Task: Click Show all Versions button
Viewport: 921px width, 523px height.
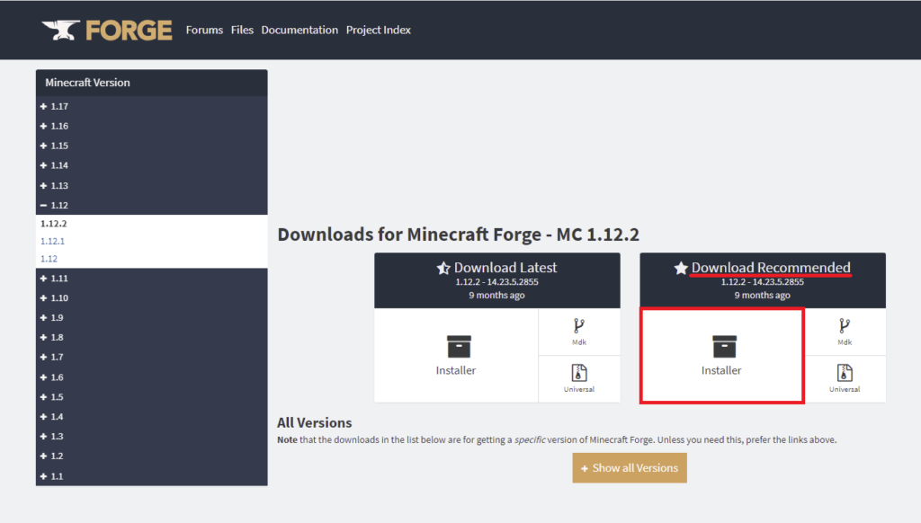Action: pyautogui.click(x=630, y=468)
